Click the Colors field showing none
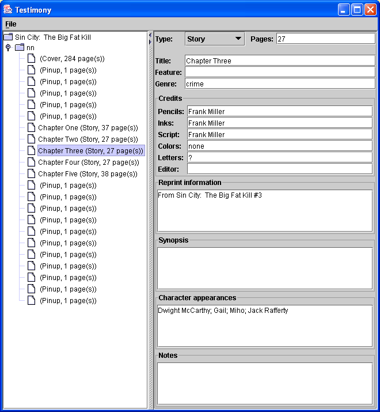The image size is (380, 412). (x=280, y=146)
